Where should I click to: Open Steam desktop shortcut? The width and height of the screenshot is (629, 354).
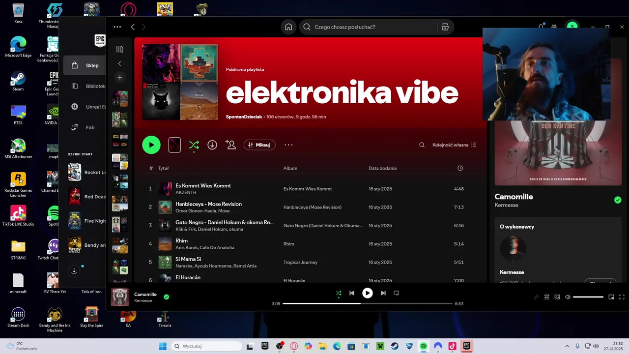(18, 82)
